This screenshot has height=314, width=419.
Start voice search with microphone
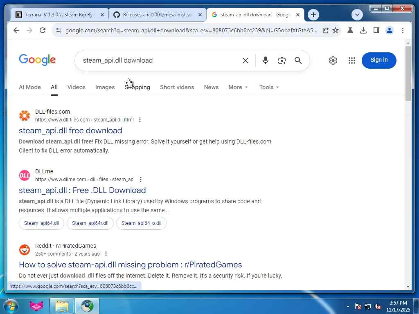coord(265,61)
